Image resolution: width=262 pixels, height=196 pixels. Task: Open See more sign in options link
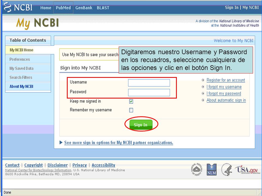coord(119,143)
